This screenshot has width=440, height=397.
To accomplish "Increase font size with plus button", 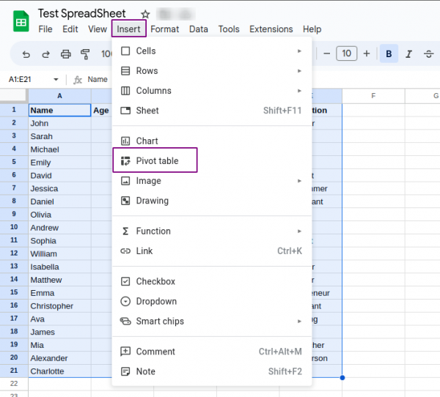I will 367,53.
